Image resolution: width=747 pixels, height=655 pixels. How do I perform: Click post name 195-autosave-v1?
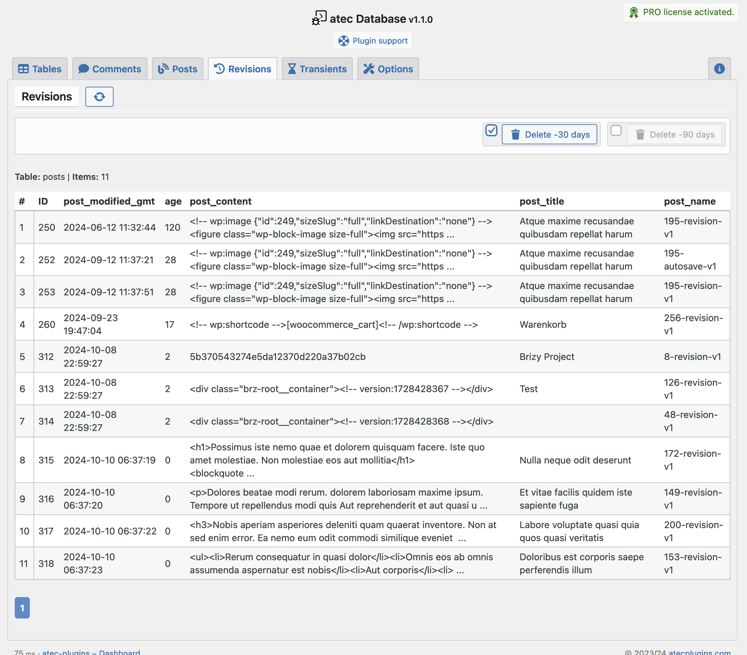690,260
